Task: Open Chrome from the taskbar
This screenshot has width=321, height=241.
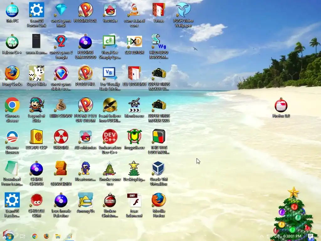Action: pyautogui.click(x=35, y=236)
